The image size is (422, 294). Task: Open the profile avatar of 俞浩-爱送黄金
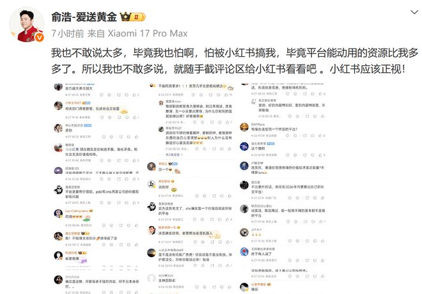pyautogui.click(x=27, y=24)
